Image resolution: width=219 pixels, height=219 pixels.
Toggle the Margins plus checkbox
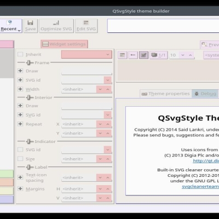point(20,188)
